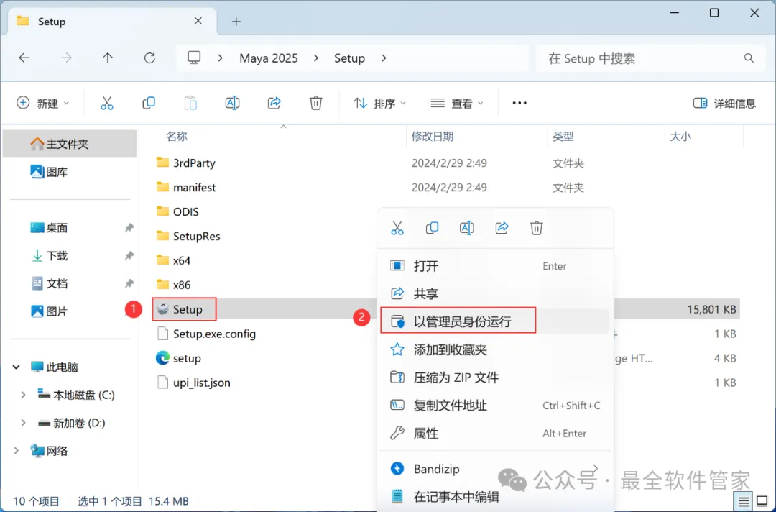Screen dimensions: 776x512
Task: Click the Delete icon in context menu
Action: click(x=537, y=228)
